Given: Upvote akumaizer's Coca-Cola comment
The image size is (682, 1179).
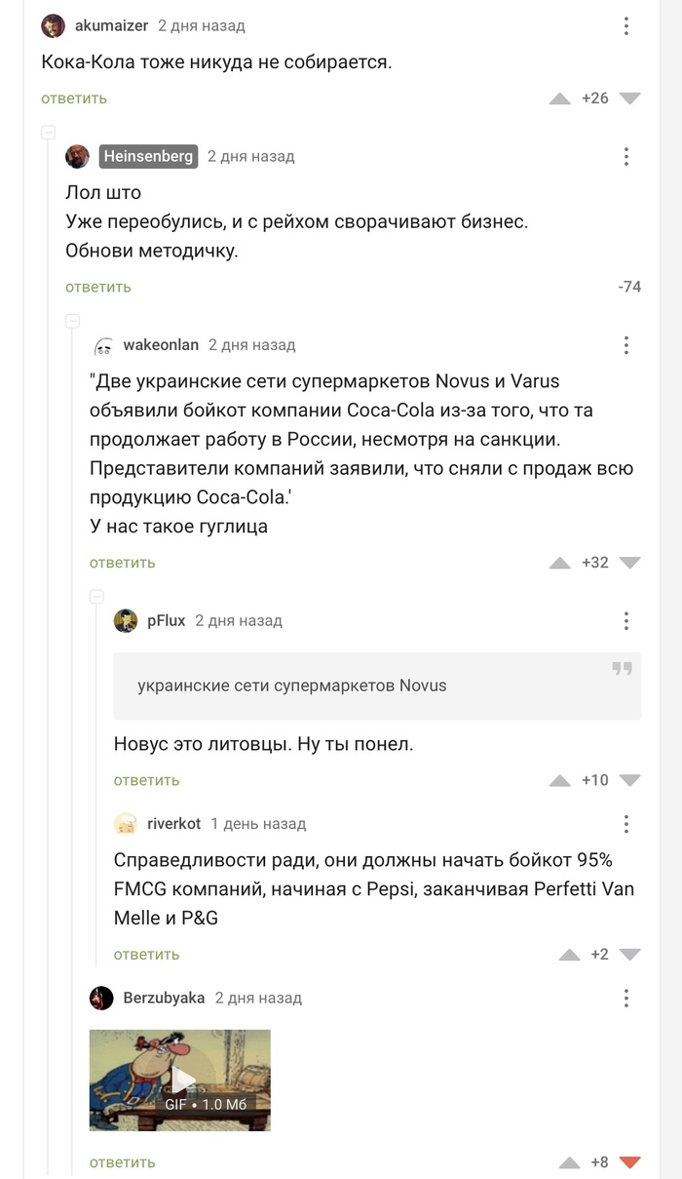Looking at the screenshot, I should point(559,98).
